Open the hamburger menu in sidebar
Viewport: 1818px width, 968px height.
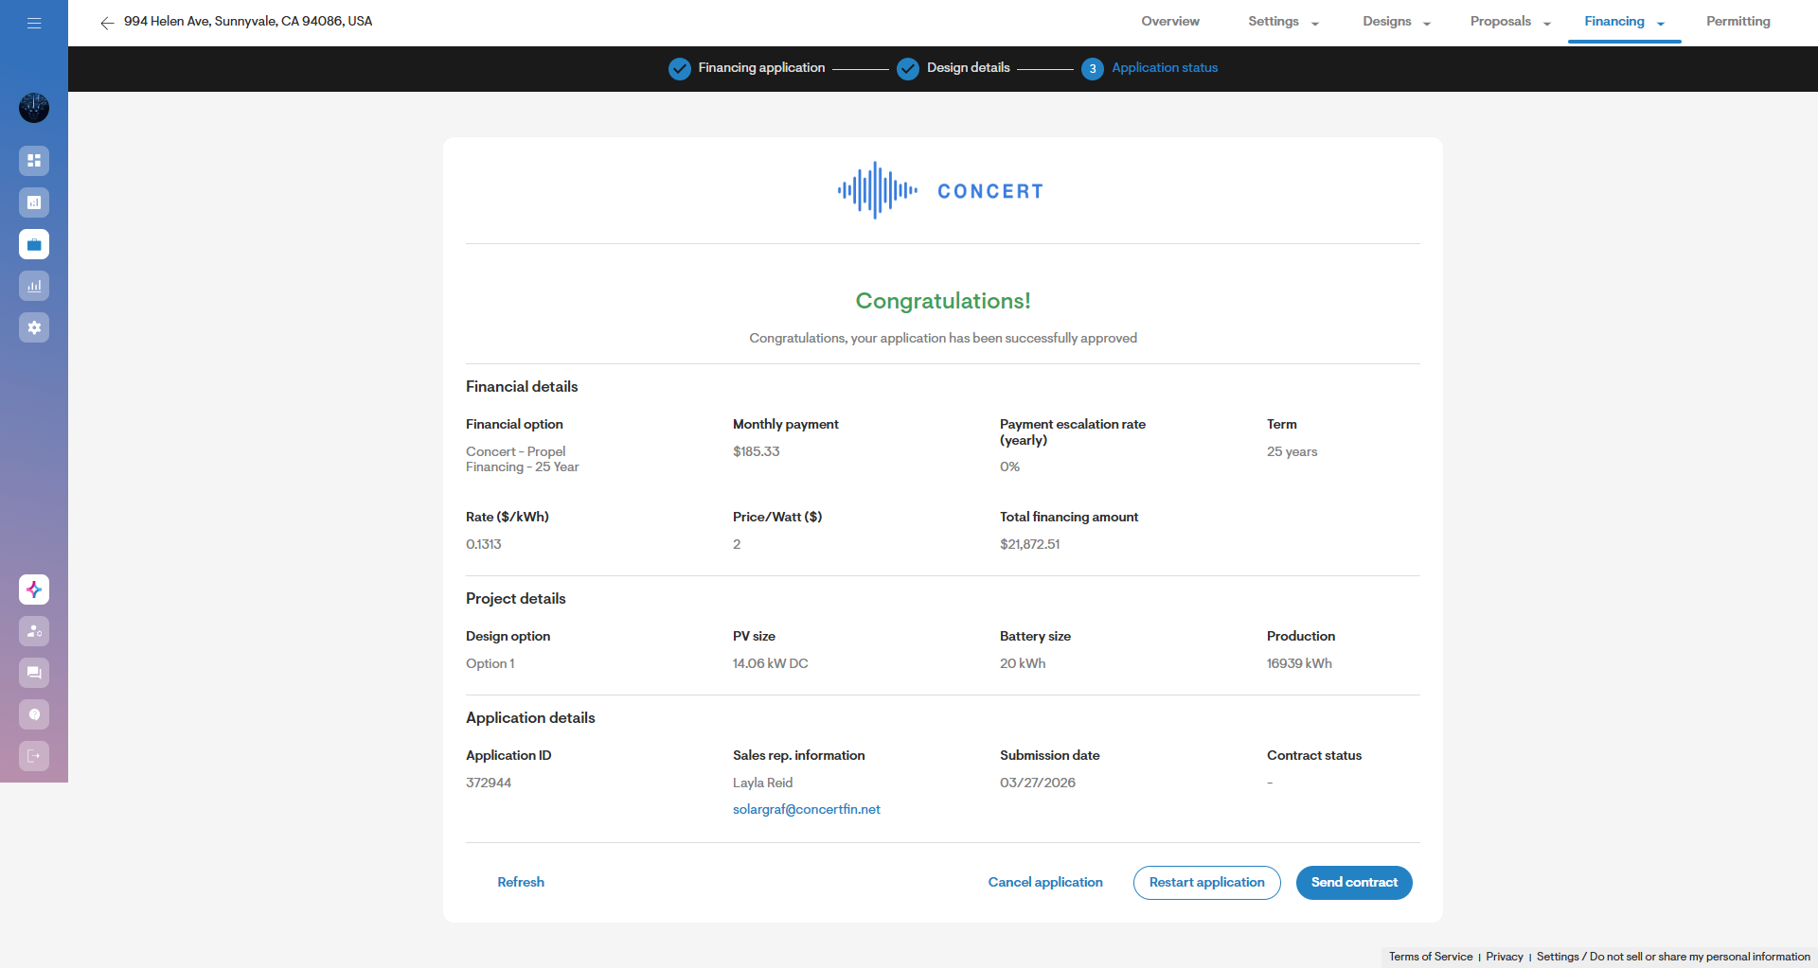(34, 23)
